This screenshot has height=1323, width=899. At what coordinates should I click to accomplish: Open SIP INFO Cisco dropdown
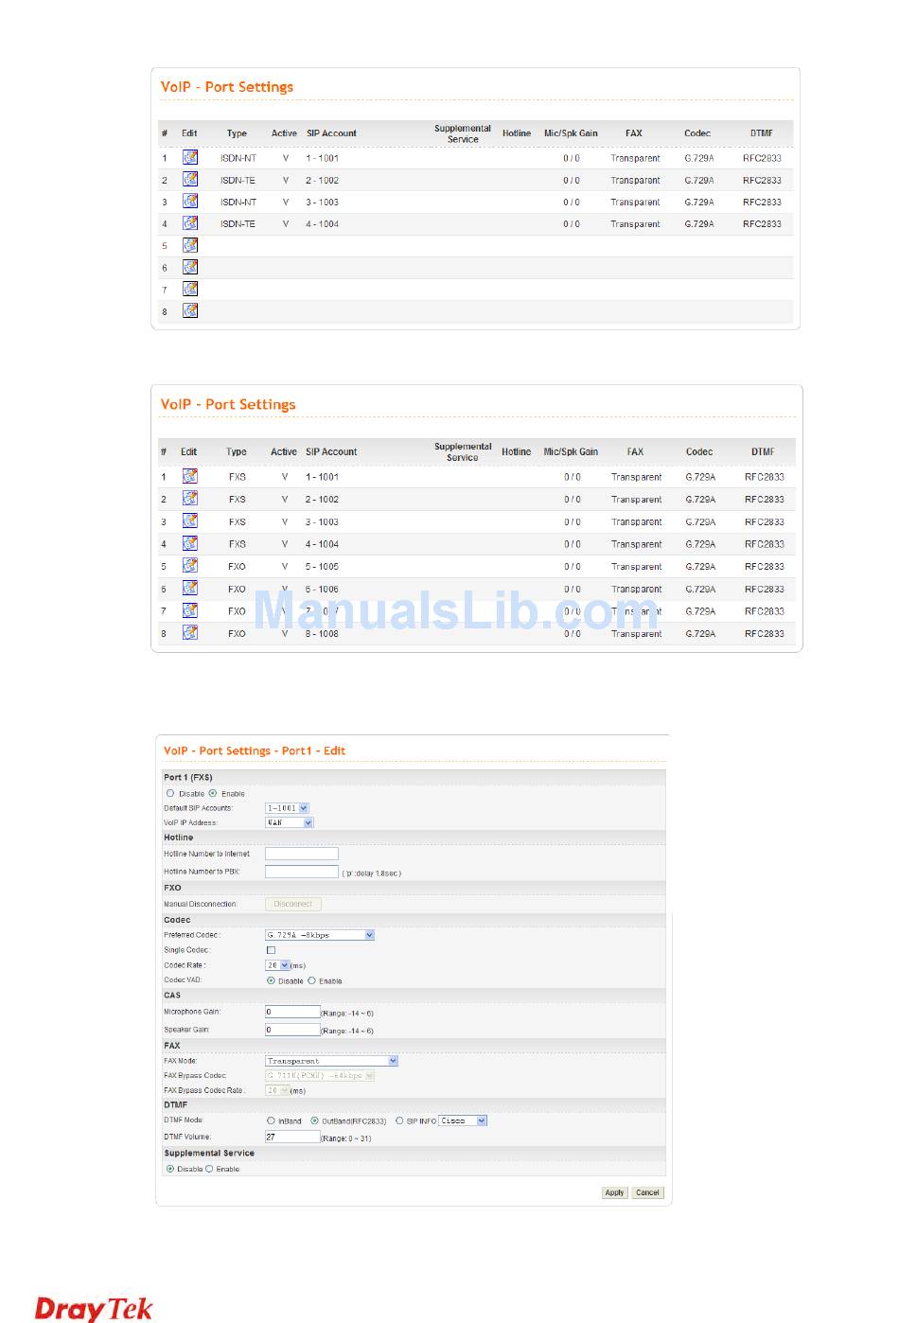coord(463,1120)
